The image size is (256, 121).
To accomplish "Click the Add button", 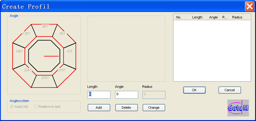I will pos(99,107).
